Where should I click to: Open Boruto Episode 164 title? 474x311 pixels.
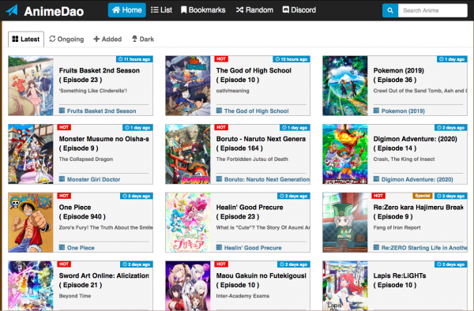(261, 144)
